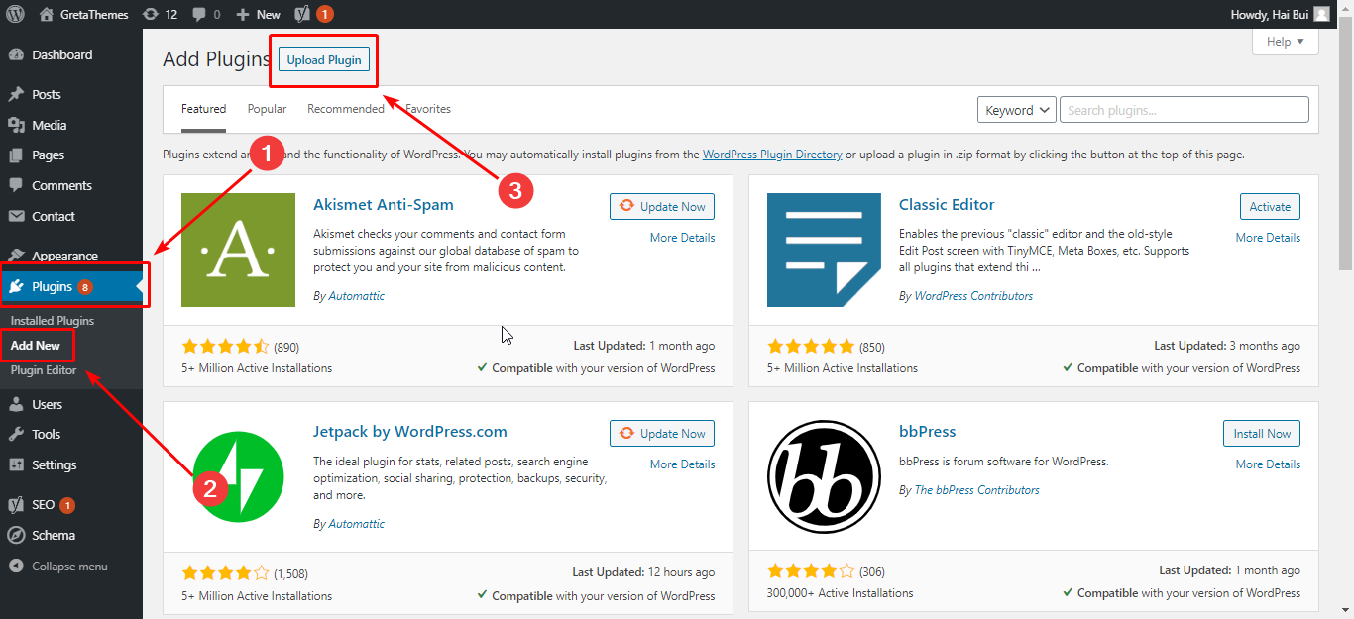Click the bbPress plugin logo
The image size is (1354, 619).
[x=824, y=476]
